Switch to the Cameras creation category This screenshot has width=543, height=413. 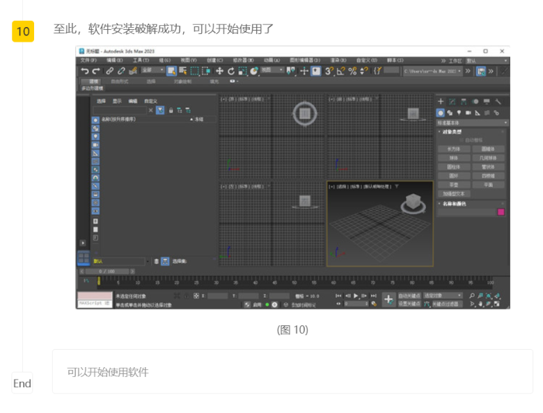pos(468,112)
